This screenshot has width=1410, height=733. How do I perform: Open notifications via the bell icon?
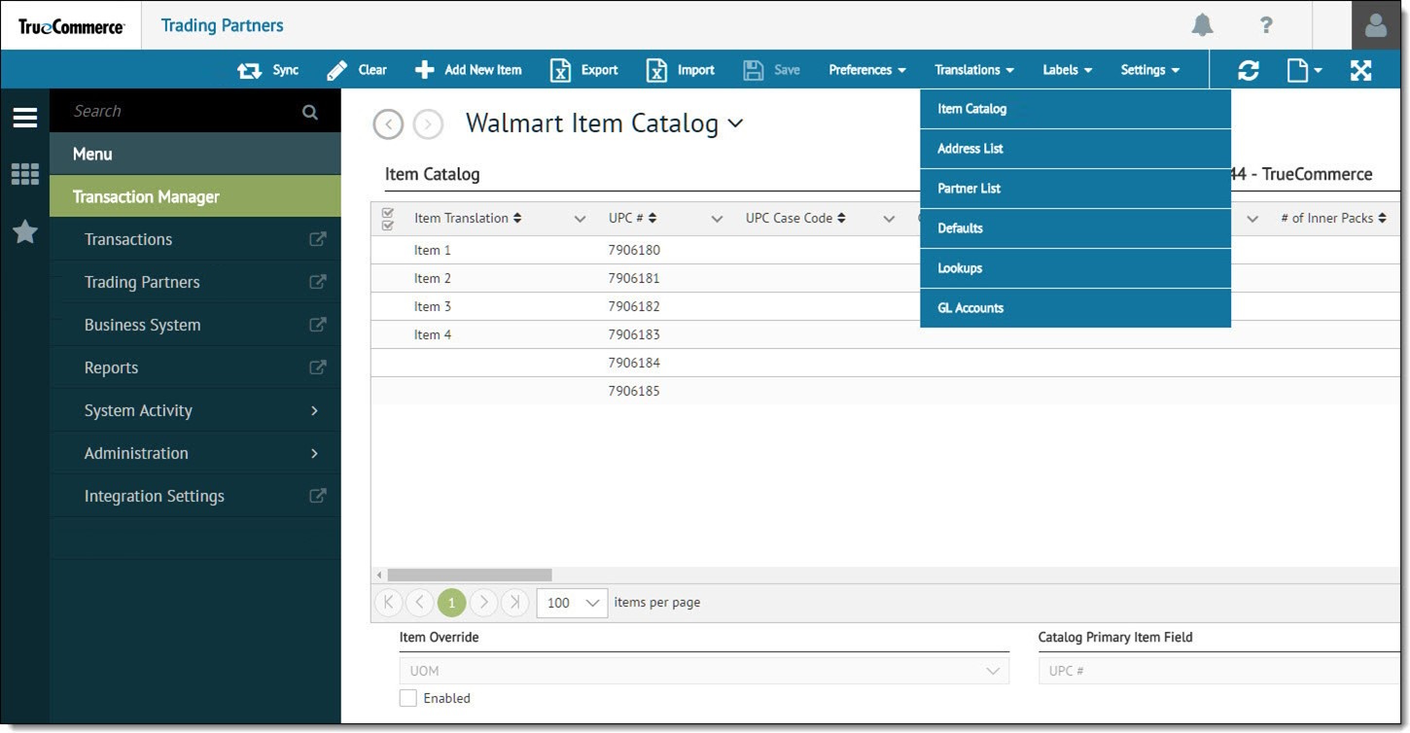click(1201, 25)
